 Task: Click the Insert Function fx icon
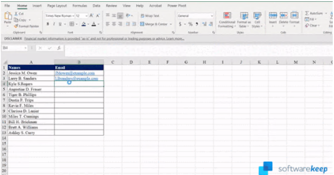click(59, 48)
